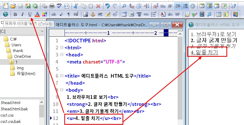The image size is (244, 125).
Task: View in Browser 1 with the globe icon
Action: click(6, 14)
